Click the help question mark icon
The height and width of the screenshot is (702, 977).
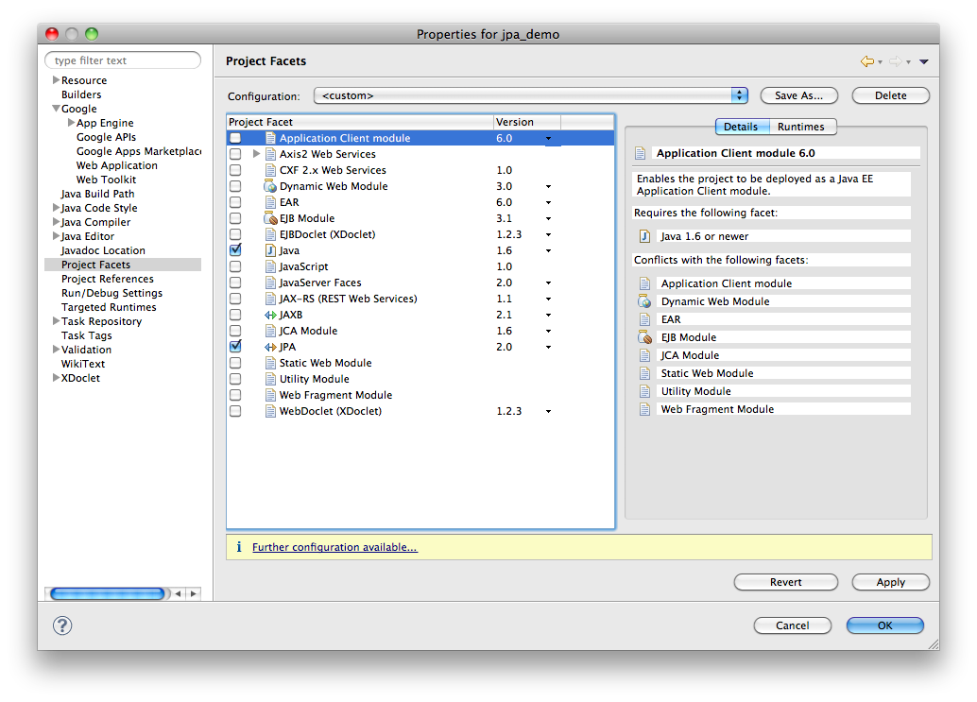click(62, 625)
